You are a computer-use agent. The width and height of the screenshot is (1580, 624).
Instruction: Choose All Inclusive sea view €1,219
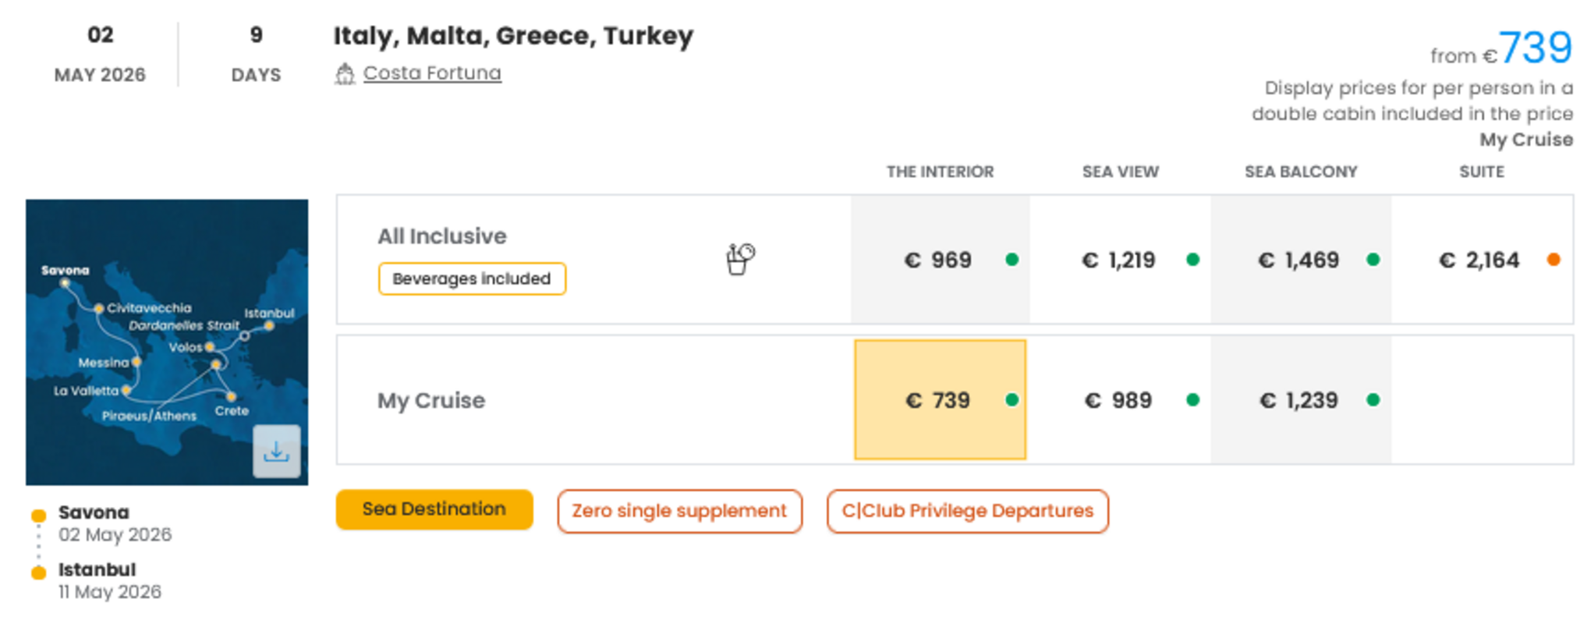click(1119, 260)
